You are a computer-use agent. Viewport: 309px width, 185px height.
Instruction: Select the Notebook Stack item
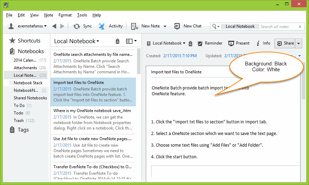pyautogui.click(x=27, y=83)
